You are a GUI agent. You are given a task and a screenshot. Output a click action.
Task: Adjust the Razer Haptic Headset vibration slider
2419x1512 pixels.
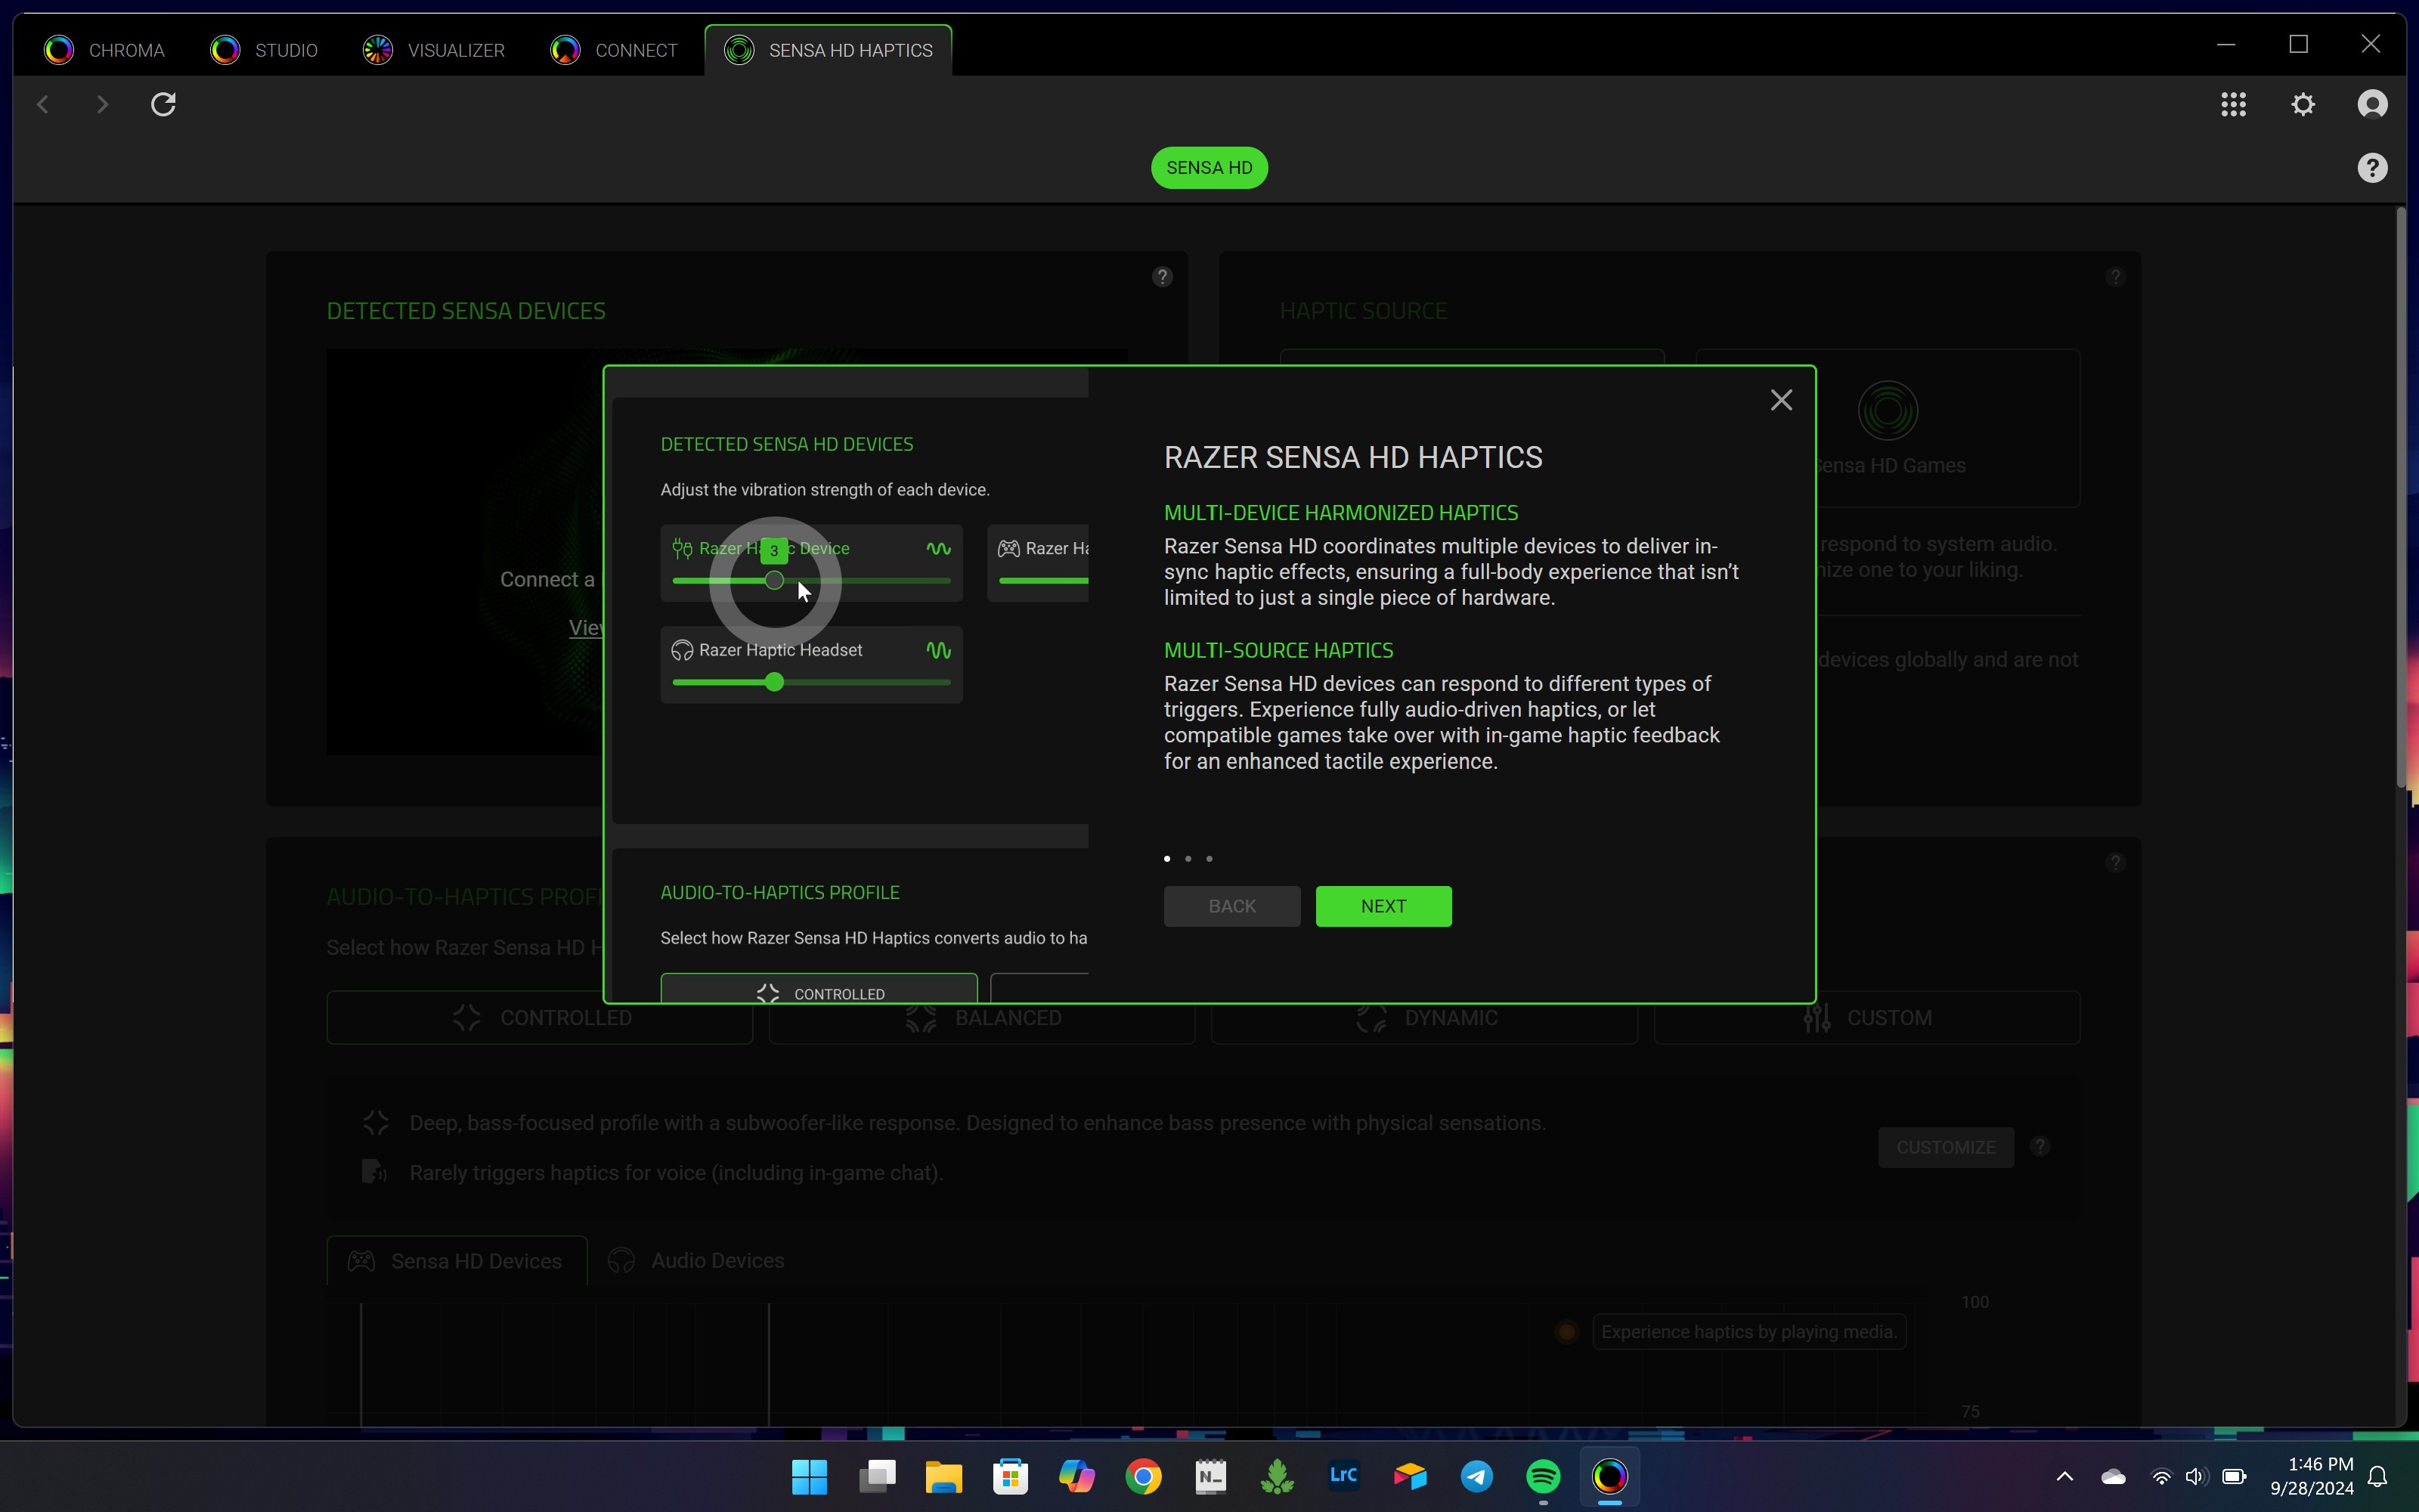[775, 681]
